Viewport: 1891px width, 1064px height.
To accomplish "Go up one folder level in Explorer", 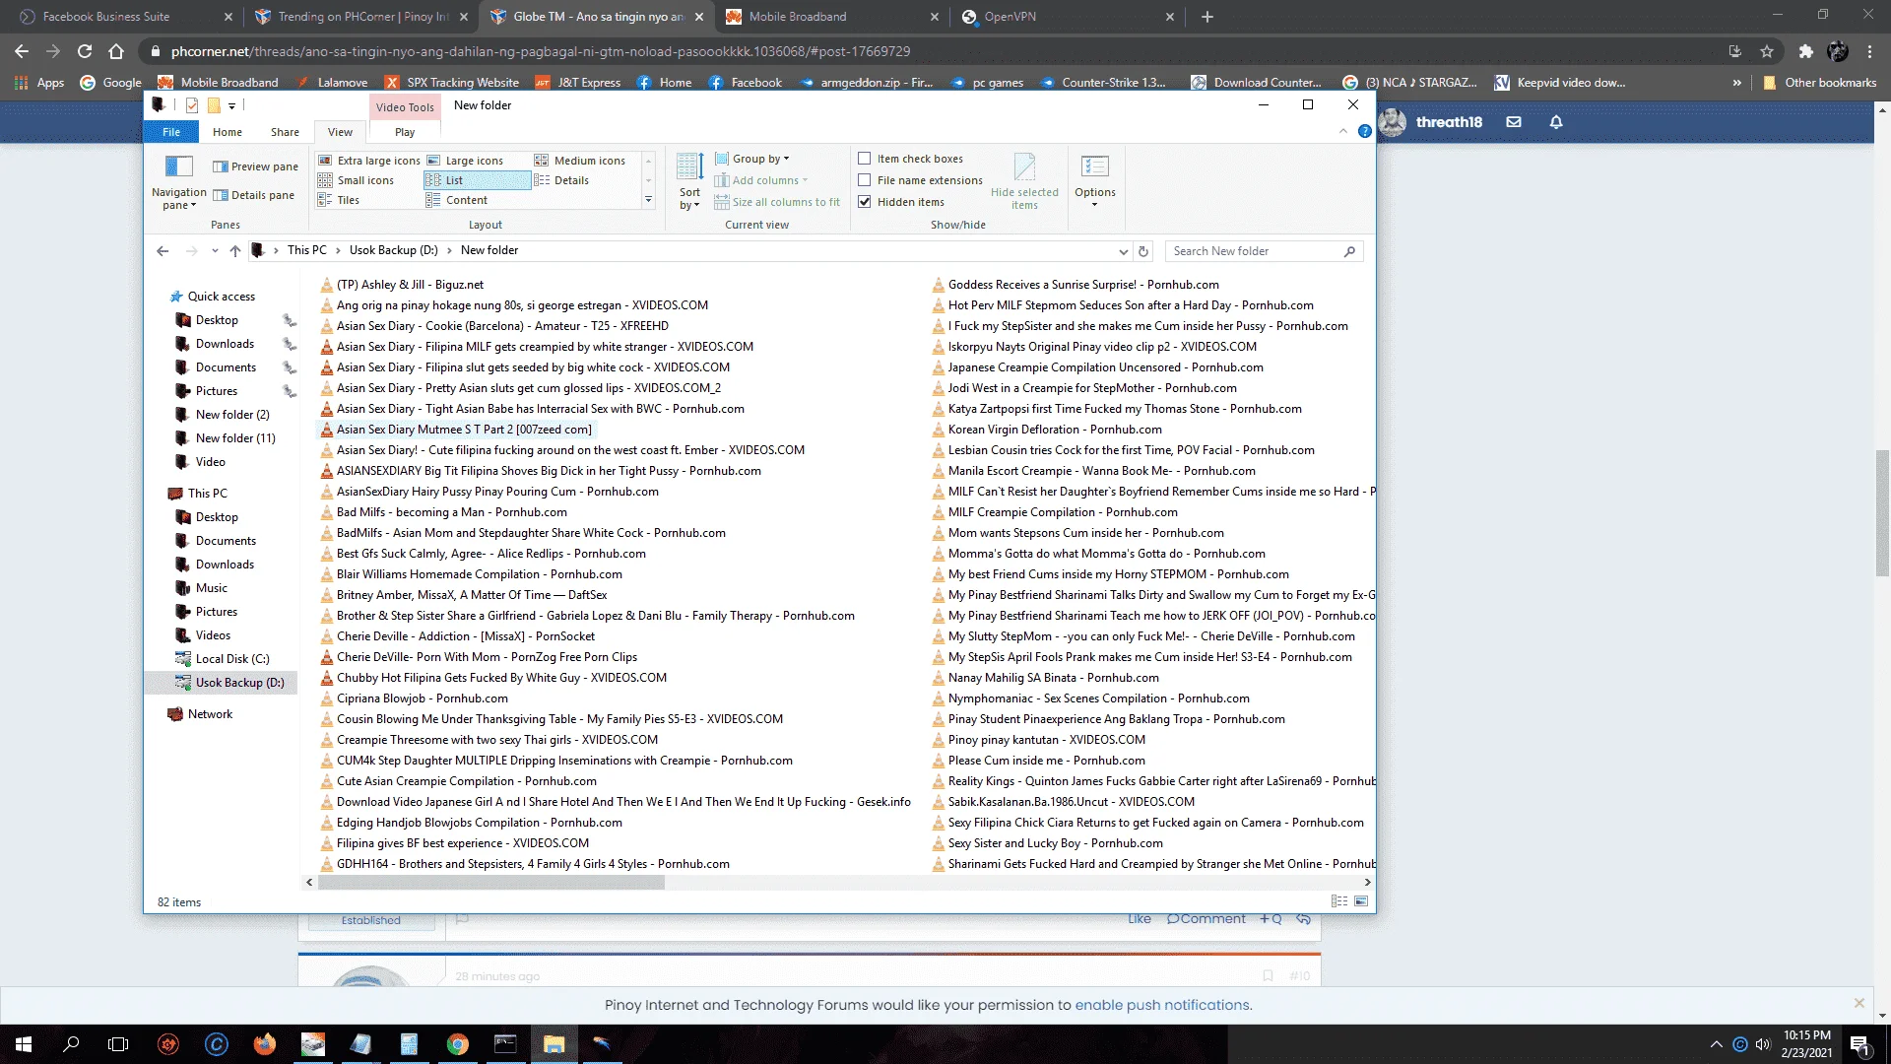I will [x=235, y=251].
